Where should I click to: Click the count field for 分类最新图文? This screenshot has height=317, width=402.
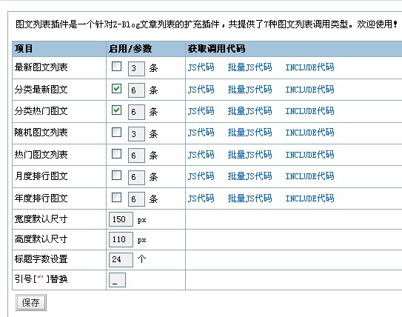point(136,90)
